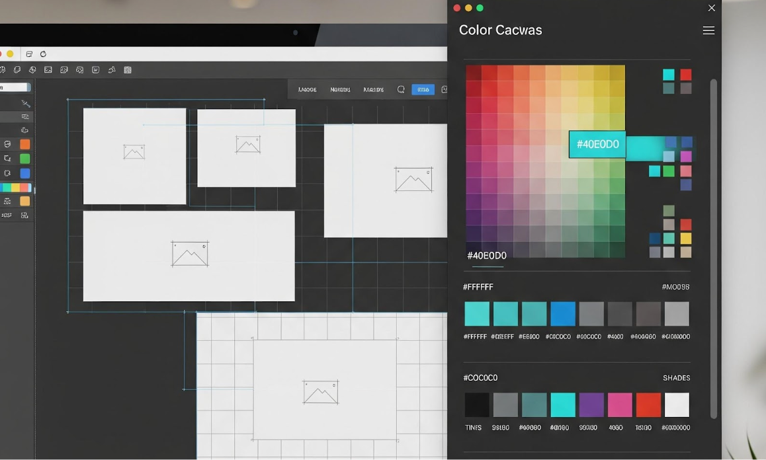
Task: Click the blue button in the canvas toolbar
Action: [423, 89]
